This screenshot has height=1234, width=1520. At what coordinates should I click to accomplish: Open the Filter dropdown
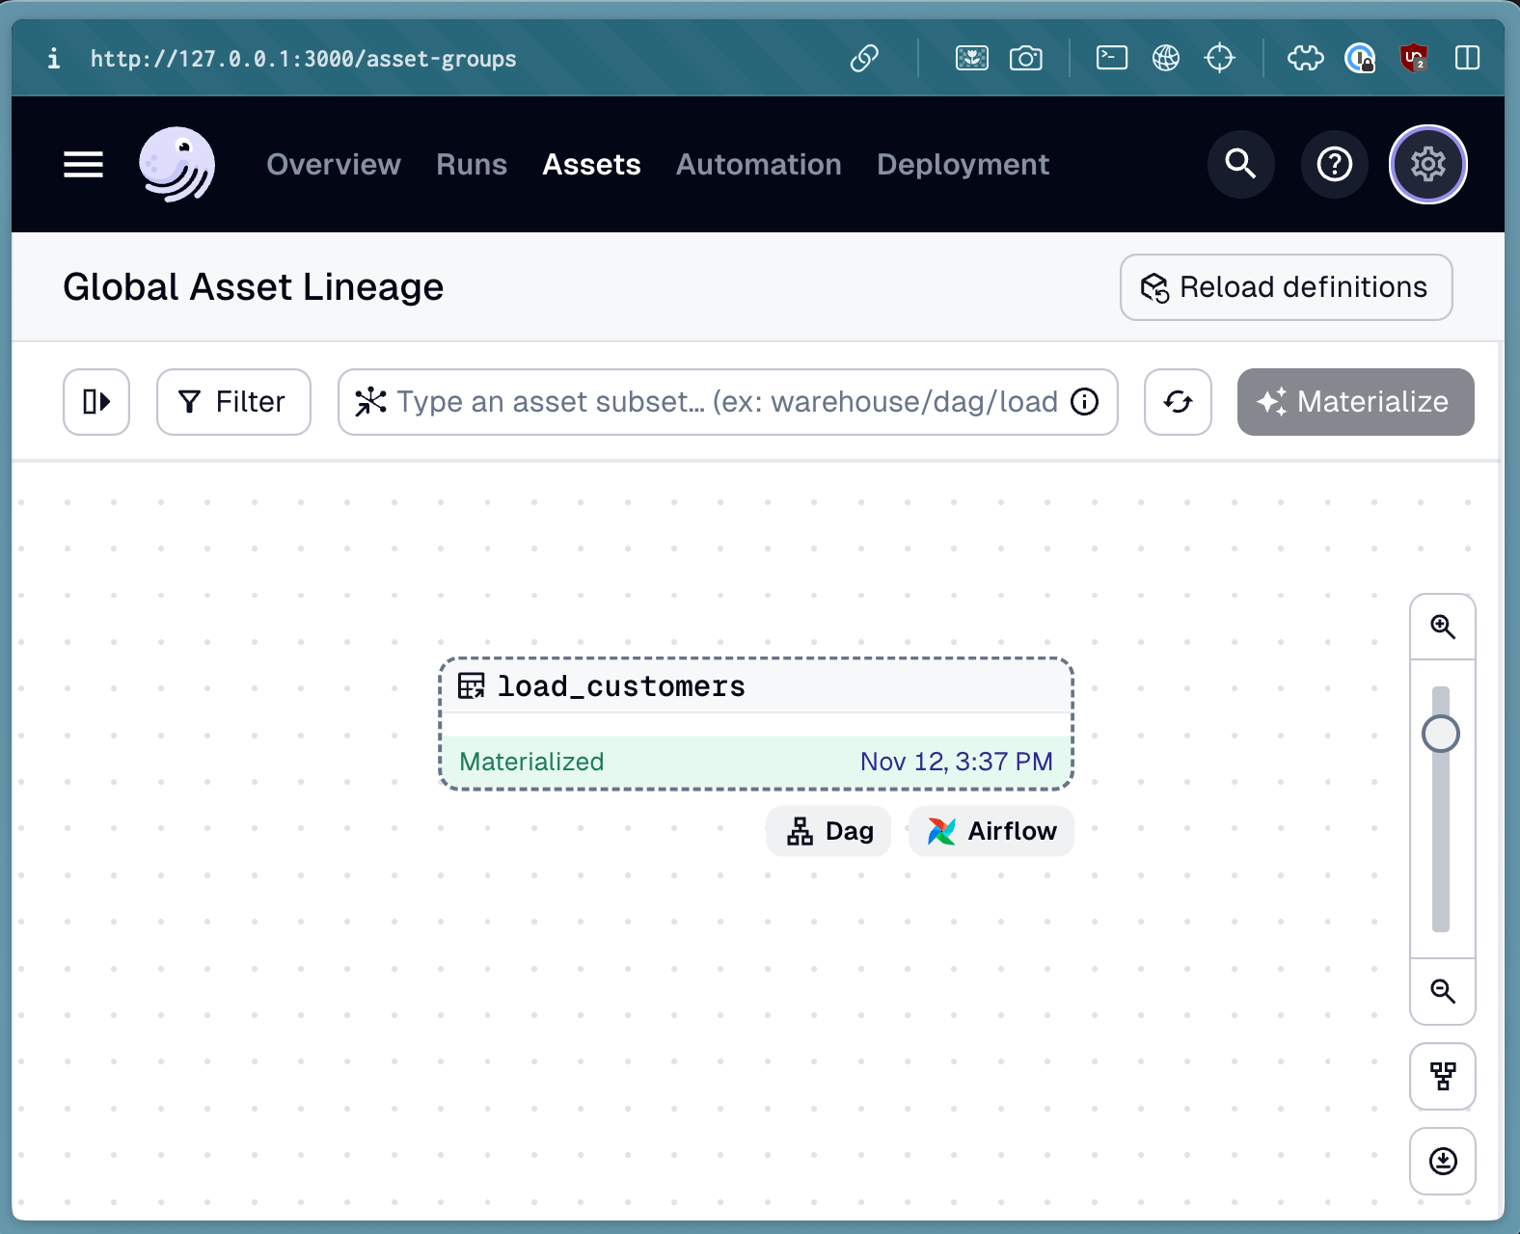point(233,402)
